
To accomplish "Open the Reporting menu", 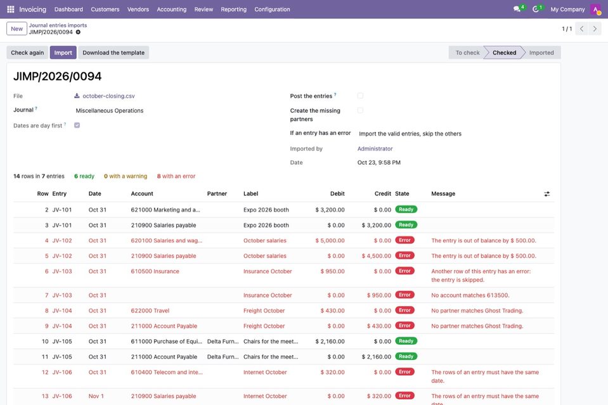I will (233, 10).
